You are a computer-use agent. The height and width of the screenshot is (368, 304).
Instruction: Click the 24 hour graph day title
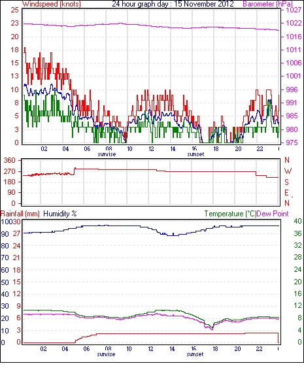pyautogui.click(x=173, y=4)
